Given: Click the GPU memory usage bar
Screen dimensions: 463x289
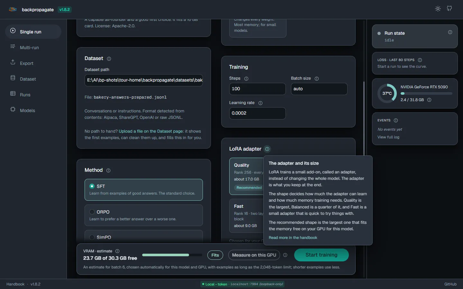Looking at the screenshot, I should [426, 93].
